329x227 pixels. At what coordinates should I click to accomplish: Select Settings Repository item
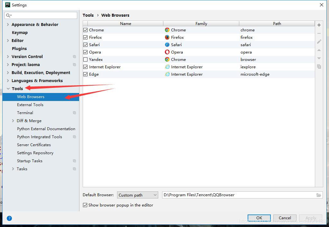click(x=35, y=153)
